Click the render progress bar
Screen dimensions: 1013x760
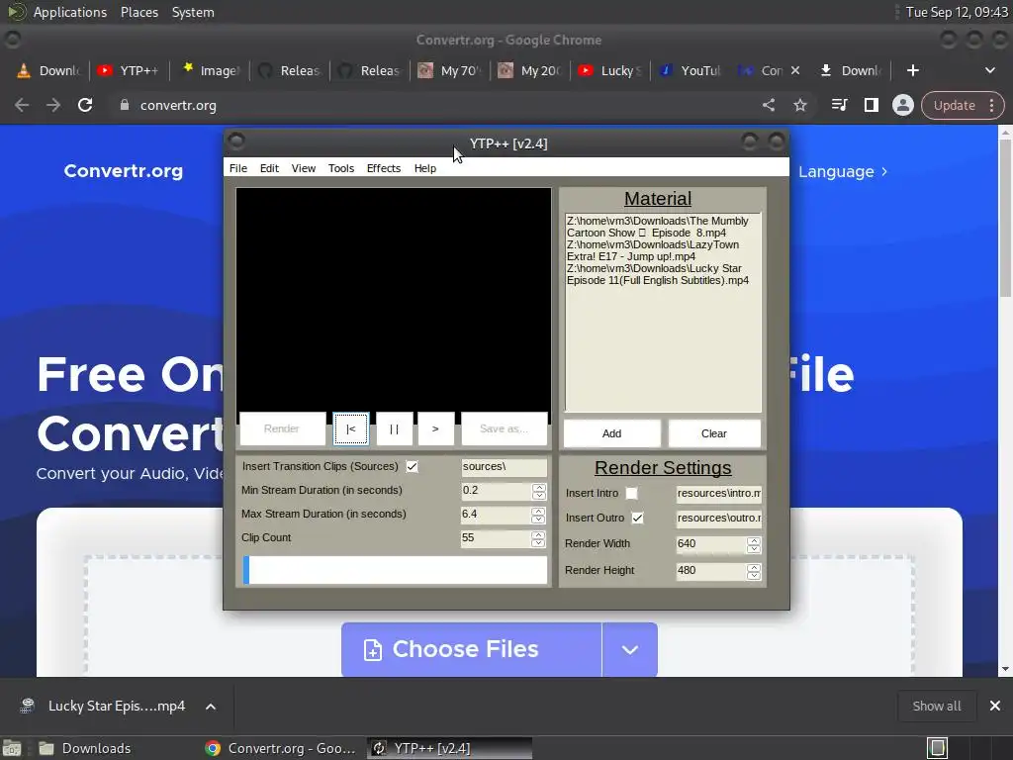click(395, 570)
